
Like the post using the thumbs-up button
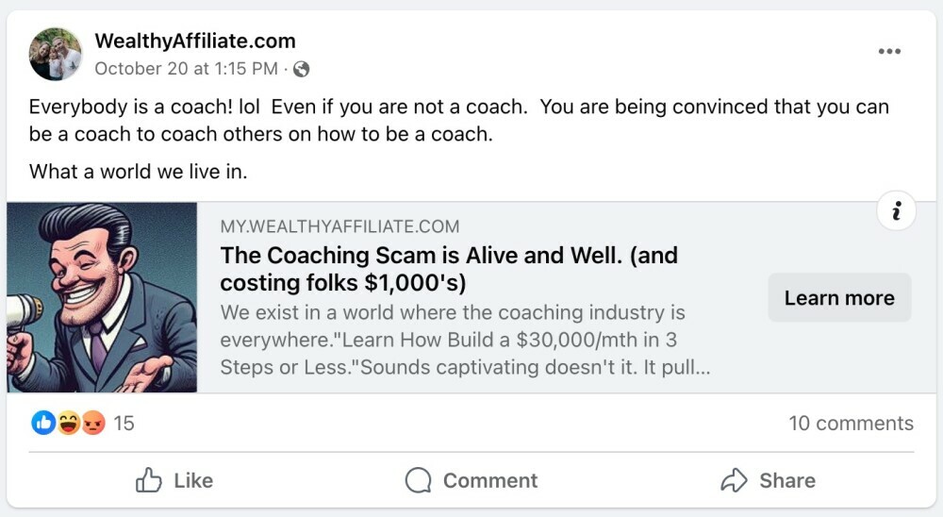(x=174, y=480)
